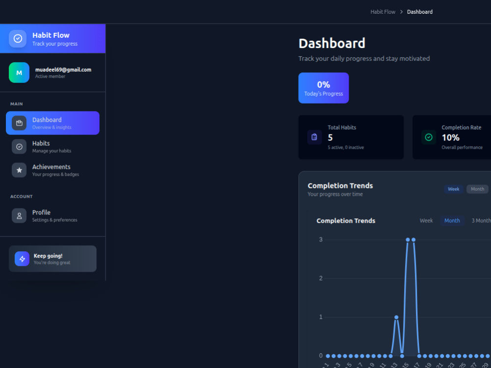Open Profile settings in sidebar
This screenshot has height=368, width=491.
(x=53, y=215)
